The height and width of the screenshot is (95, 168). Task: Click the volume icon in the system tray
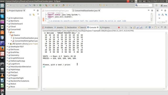(x=144, y=1)
